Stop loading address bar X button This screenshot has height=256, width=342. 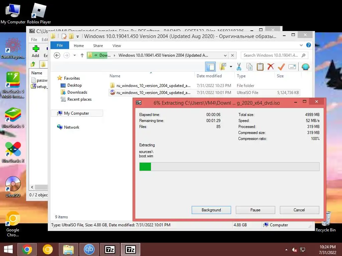click(232, 55)
